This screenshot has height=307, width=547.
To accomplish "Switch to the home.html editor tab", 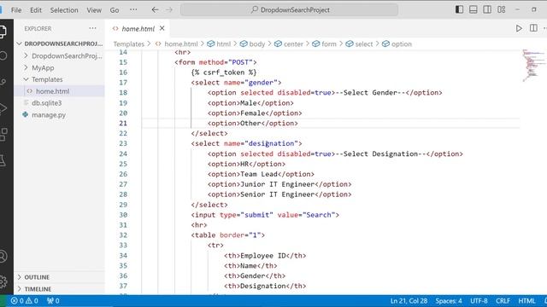I will (138, 28).
